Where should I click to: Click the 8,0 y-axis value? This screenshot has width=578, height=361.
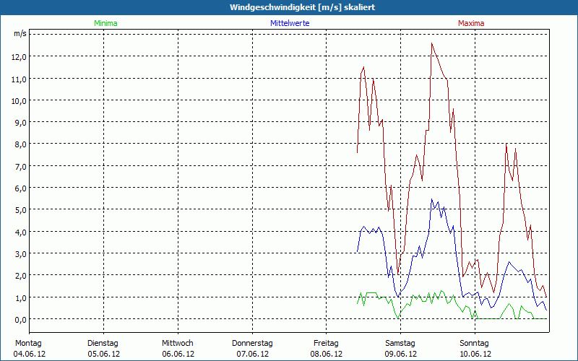[21, 144]
